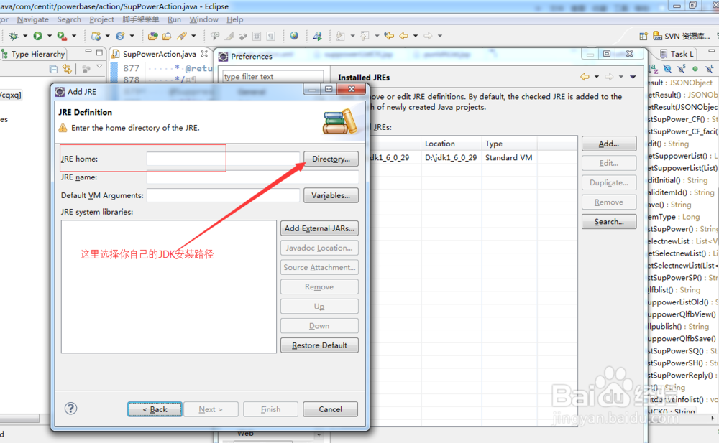The image size is (719, 443).
Task: Toggle Hide Fields icon in outline toolbar
Action: click(x=668, y=69)
